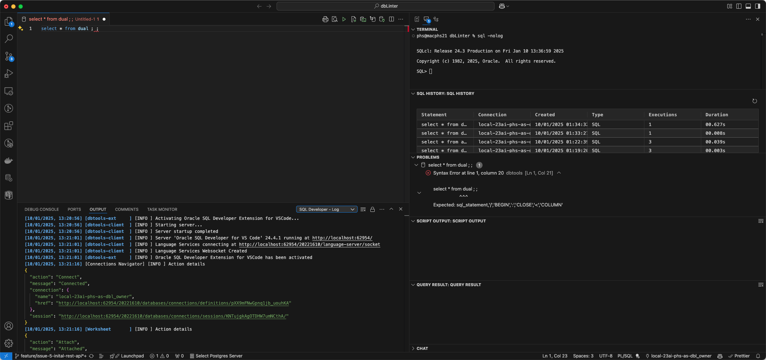Toggle the output scroll lock icon
The image size is (766, 360).
point(373,209)
